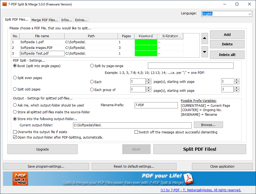Viewport: 256px width, 194px height.
Task: Check 'Switch off the message about successful dismantling'
Action: coord(136,132)
